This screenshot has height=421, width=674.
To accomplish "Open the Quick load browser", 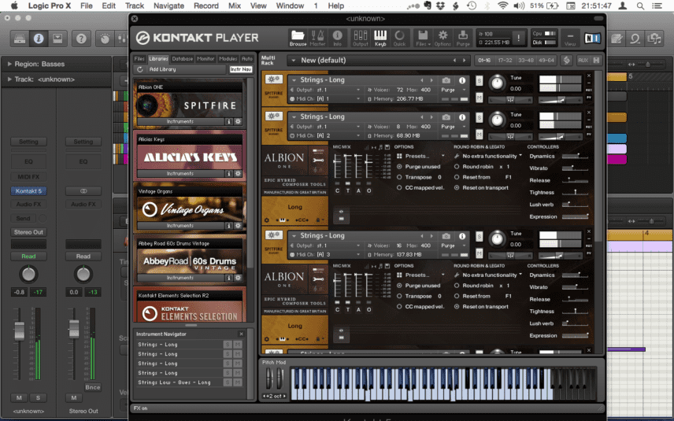I will (x=399, y=38).
